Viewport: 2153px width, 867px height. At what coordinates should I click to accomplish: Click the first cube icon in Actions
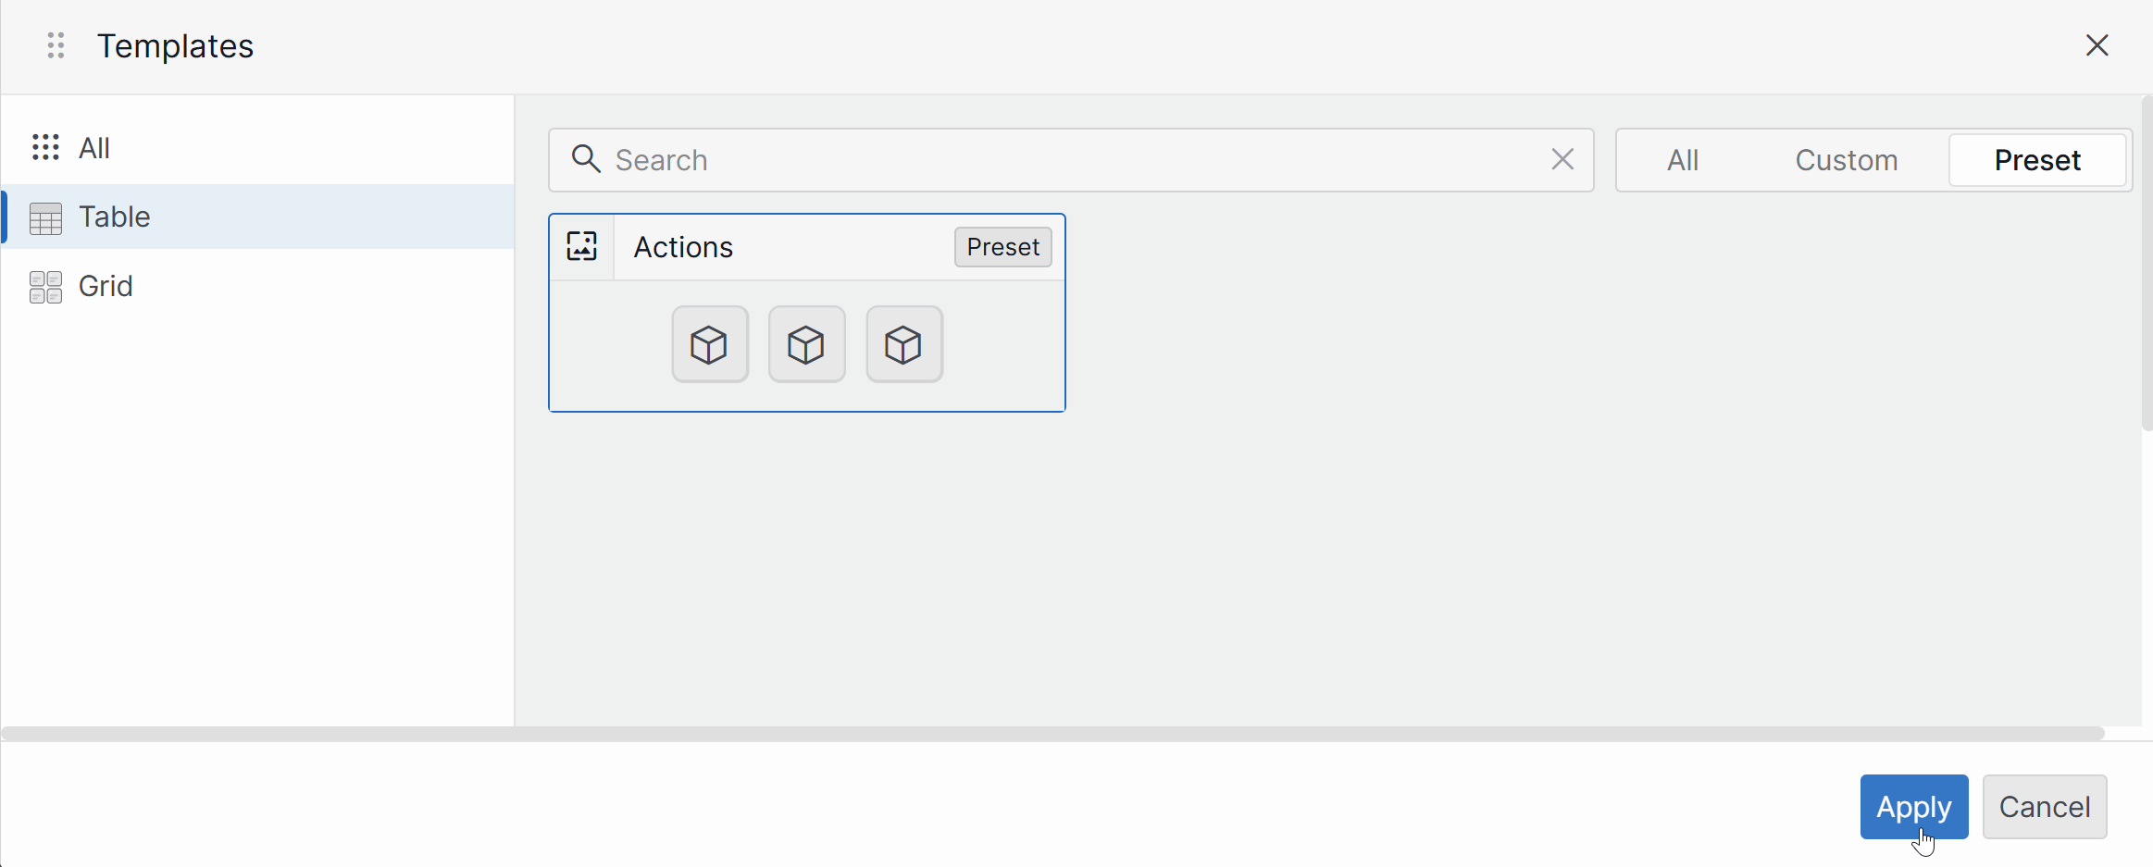[x=710, y=344]
